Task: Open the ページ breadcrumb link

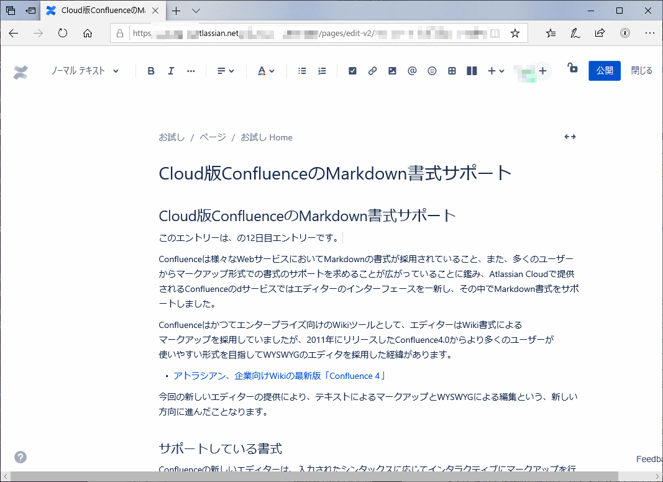Action: pos(213,137)
